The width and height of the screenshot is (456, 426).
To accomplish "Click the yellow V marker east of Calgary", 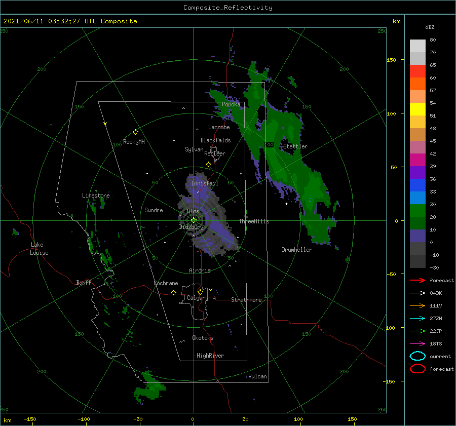I will pos(210,290).
